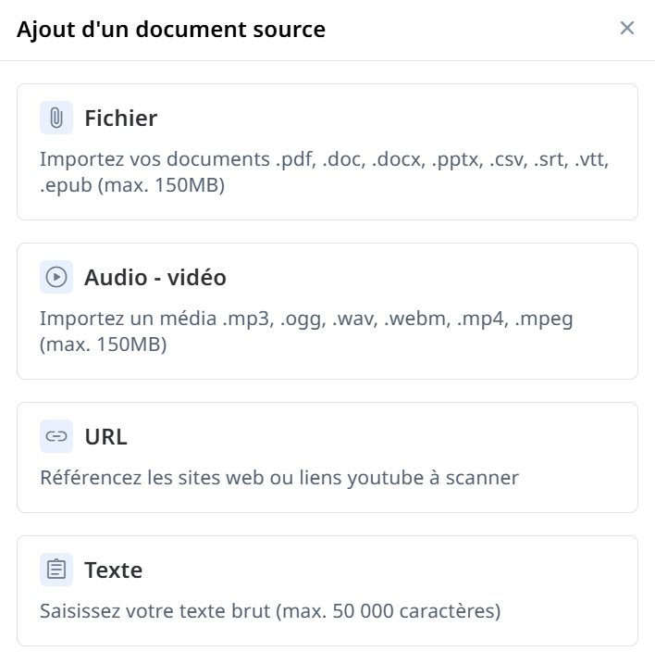Image resolution: width=655 pixels, height=664 pixels.
Task: Close the Ajout d'un document source dialog
Action: pyautogui.click(x=627, y=29)
